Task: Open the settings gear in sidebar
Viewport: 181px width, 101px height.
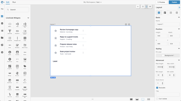Action: [x=2, y=52]
